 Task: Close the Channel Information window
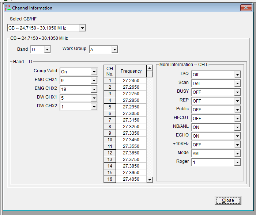pyautogui.click(x=246, y=8)
